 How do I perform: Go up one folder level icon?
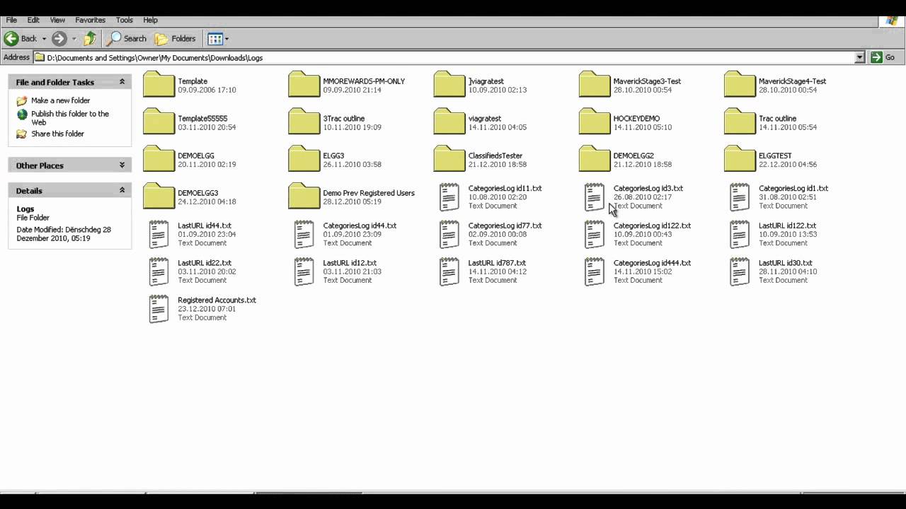click(x=90, y=38)
